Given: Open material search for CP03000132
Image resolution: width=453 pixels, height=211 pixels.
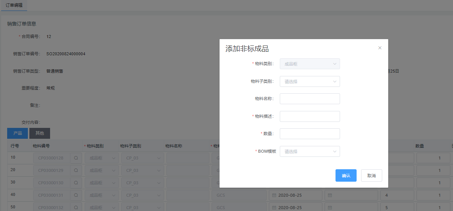Looking at the screenshot, I should pos(76,208).
